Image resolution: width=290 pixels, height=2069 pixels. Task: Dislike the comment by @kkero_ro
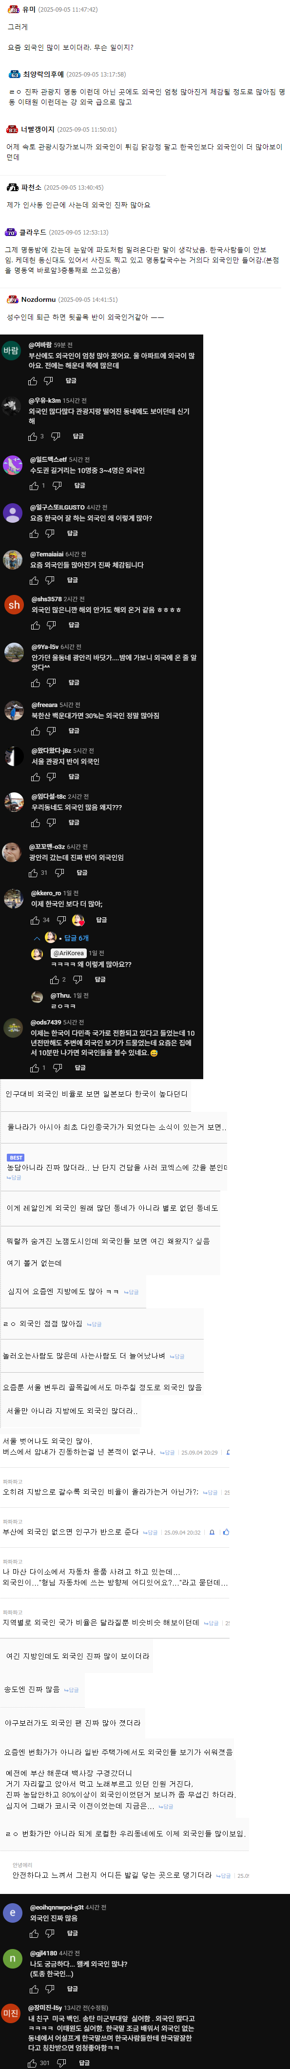[61, 920]
